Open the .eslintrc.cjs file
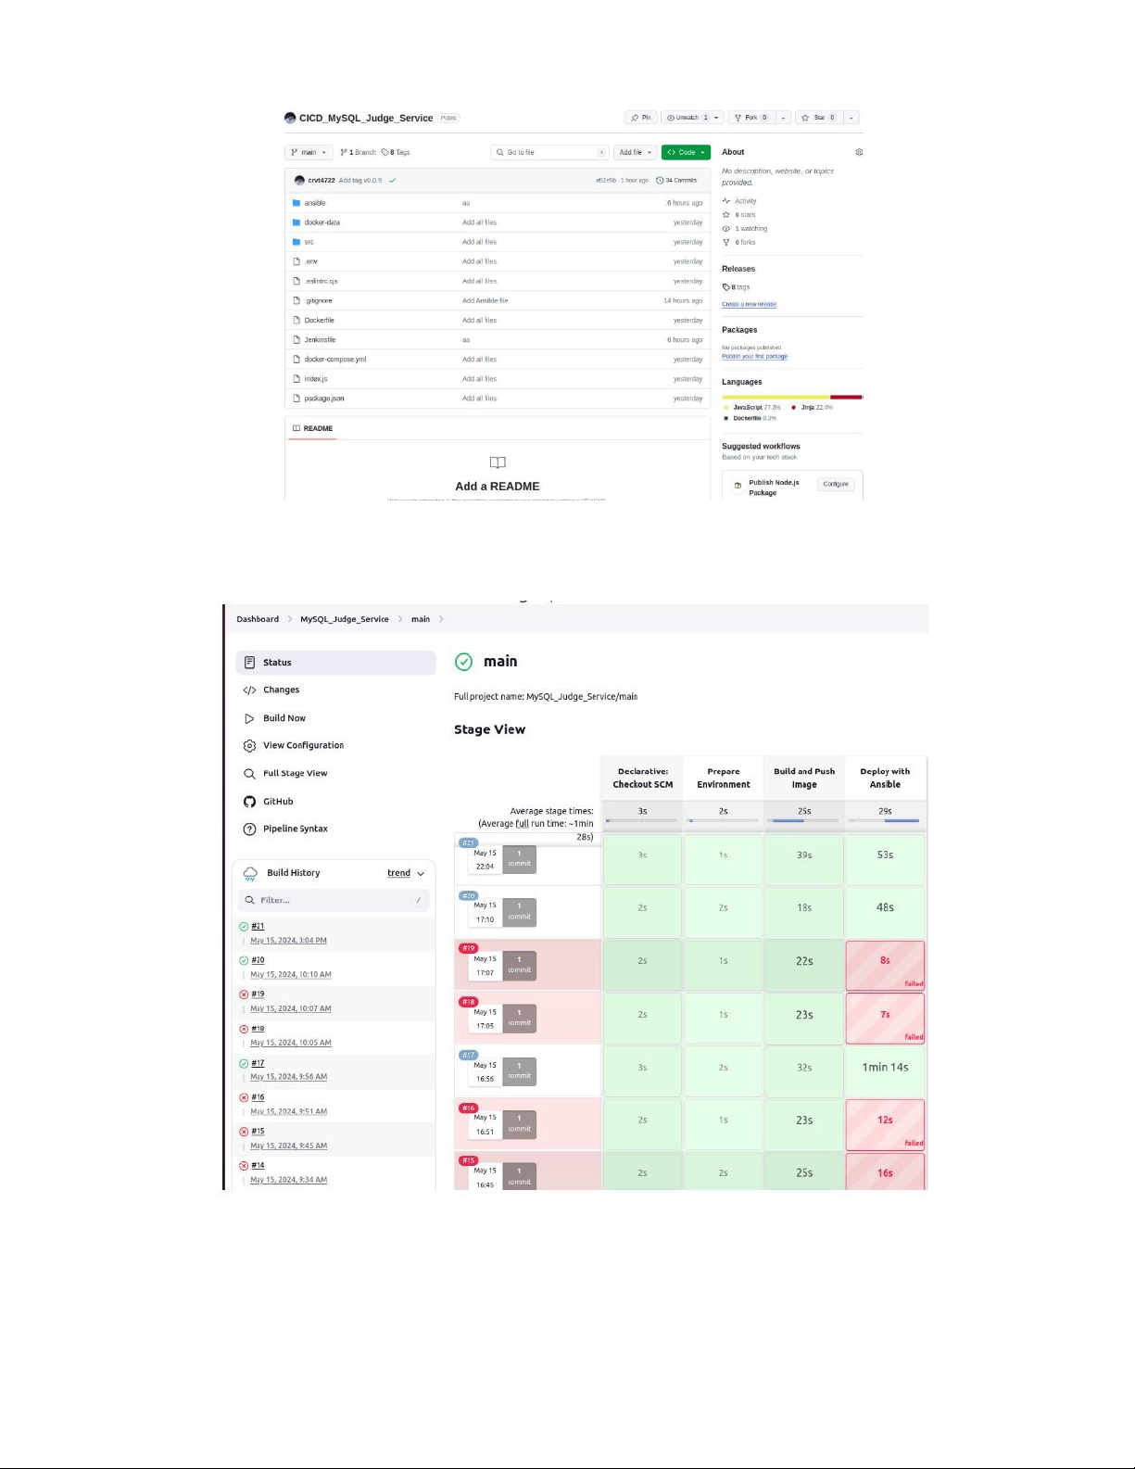This screenshot has width=1135, height=1469. pos(321,281)
